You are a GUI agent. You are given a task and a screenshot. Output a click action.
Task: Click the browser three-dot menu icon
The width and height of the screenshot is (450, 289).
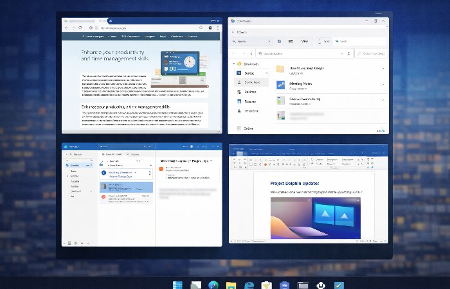(x=217, y=28)
